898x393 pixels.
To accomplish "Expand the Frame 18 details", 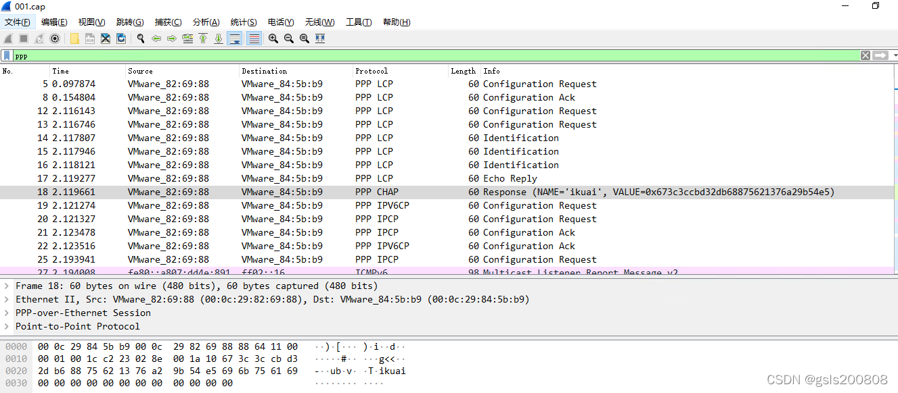I will [x=7, y=286].
